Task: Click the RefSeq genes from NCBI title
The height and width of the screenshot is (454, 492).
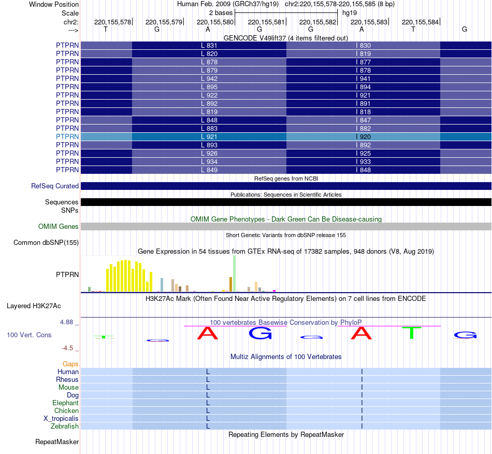Action: click(286, 178)
